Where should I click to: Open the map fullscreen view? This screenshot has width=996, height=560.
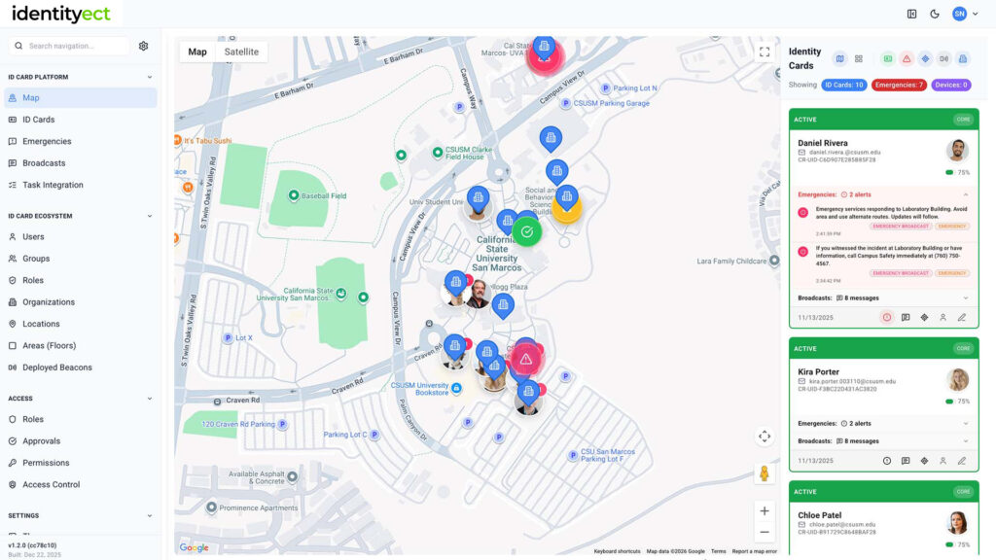(765, 52)
